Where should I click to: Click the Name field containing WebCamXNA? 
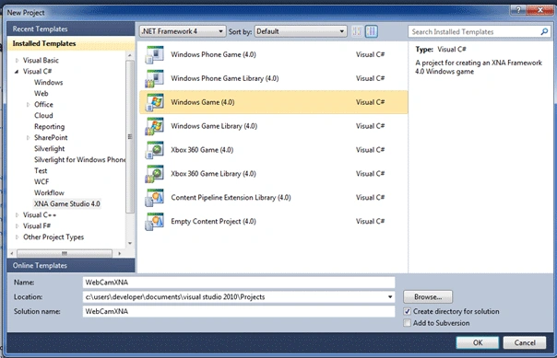tap(239, 283)
